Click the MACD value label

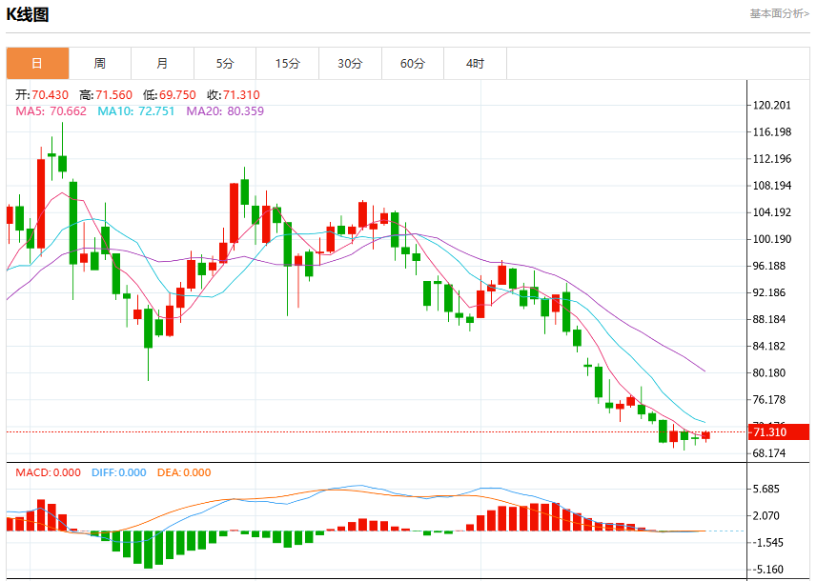[x=48, y=472]
